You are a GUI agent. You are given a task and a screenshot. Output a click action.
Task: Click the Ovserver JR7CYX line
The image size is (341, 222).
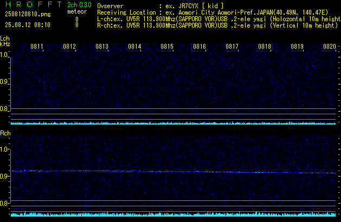coord(160,6)
